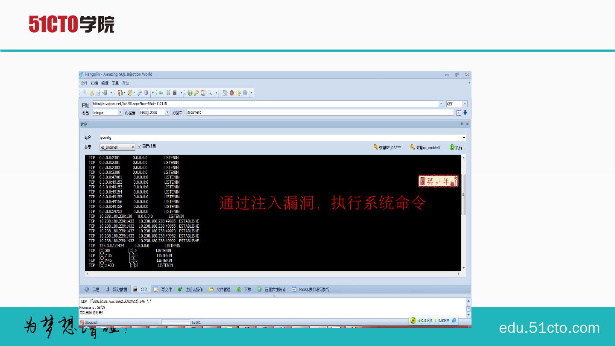The height and width of the screenshot is (346, 615).
Task: Click the red-green book toolbar icon
Action: (120, 93)
